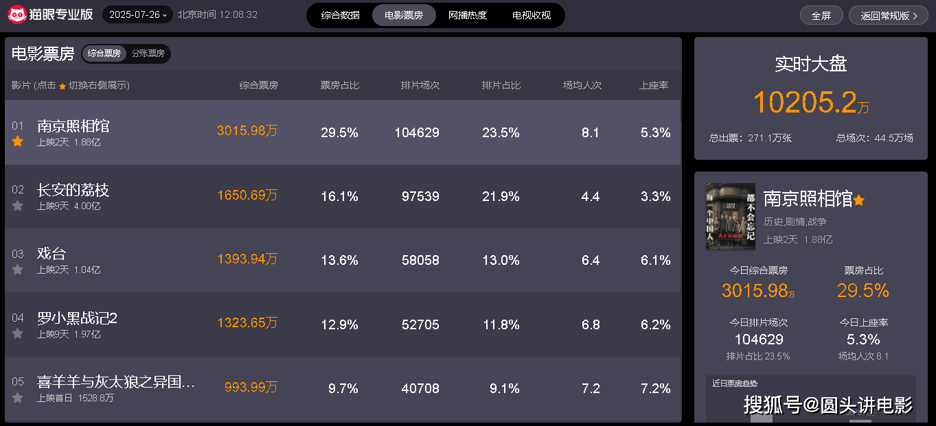The width and height of the screenshot is (936, 426).
Task: Click the star icon under rank 02
Action: 18,205
